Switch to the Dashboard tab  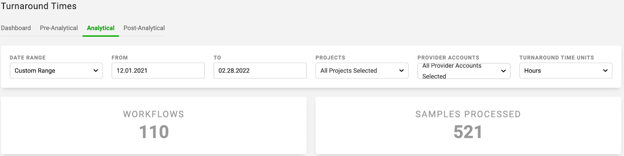(16, 28)
